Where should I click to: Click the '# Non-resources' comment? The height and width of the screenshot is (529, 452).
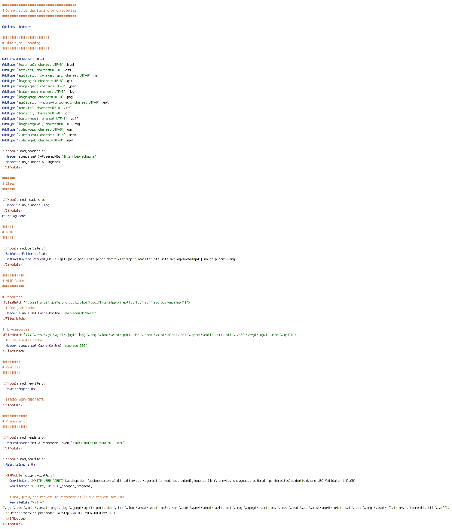click(x=16, y=329)
